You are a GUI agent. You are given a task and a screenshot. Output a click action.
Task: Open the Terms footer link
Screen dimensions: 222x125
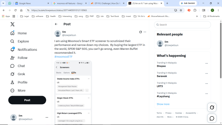(x=159, y=113)
